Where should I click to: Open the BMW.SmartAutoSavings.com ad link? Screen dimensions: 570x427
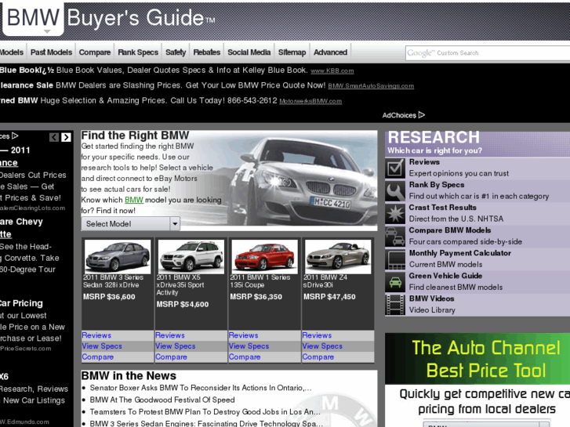coord(371,86)
